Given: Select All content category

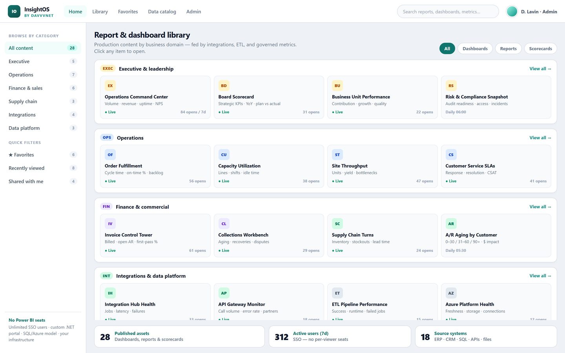Looking at the screenshot, I should click(x=43, y=48).
